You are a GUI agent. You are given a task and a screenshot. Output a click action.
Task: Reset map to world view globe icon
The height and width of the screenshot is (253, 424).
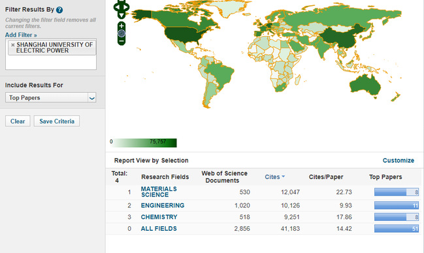[122, 33]
